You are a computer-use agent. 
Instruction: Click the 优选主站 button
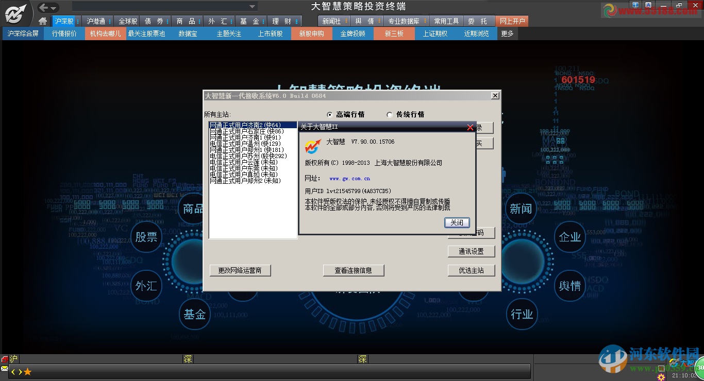coord(472,270)
